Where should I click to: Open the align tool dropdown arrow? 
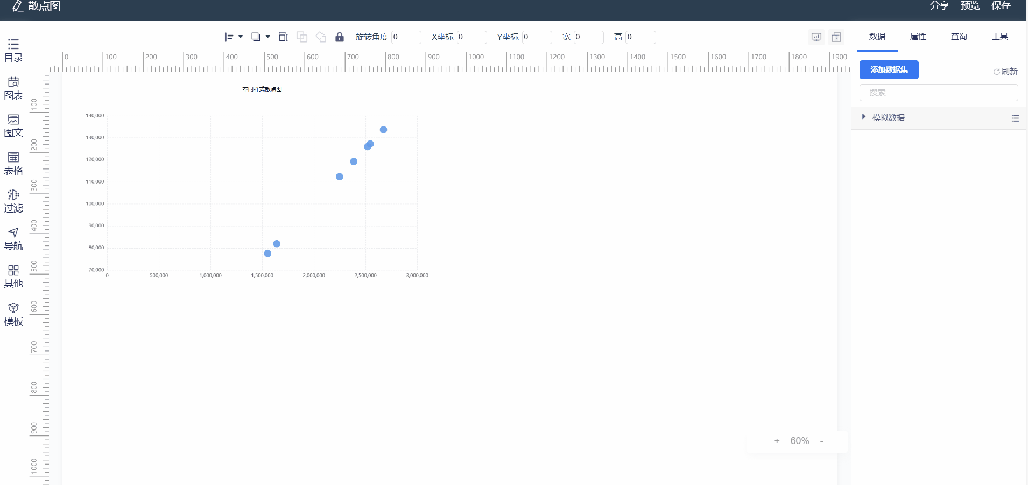pos(241,37)
